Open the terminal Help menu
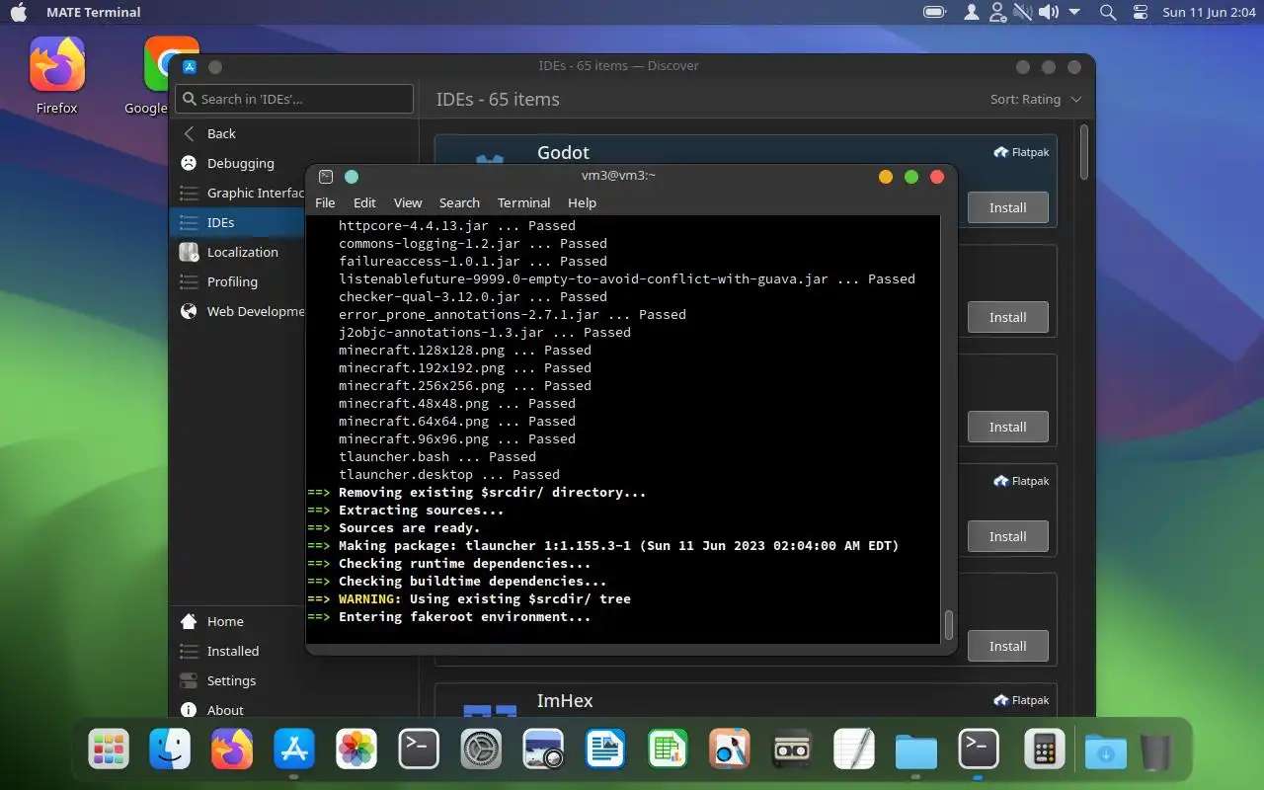 click(x=582, y=202)
